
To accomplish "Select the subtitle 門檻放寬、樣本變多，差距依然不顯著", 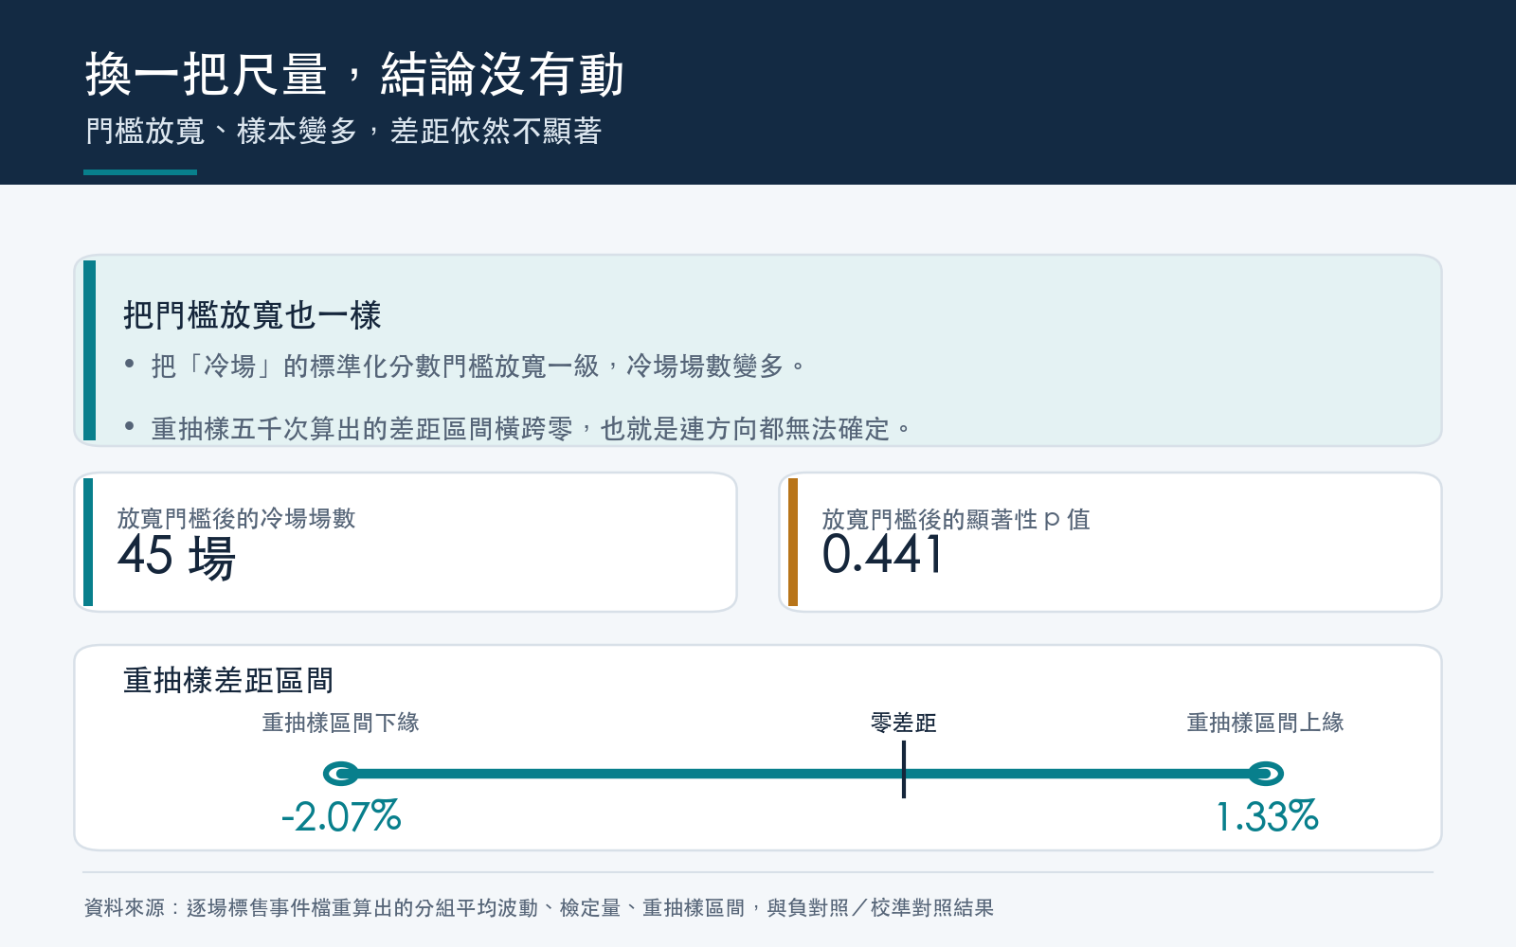I will coord(343,131).
